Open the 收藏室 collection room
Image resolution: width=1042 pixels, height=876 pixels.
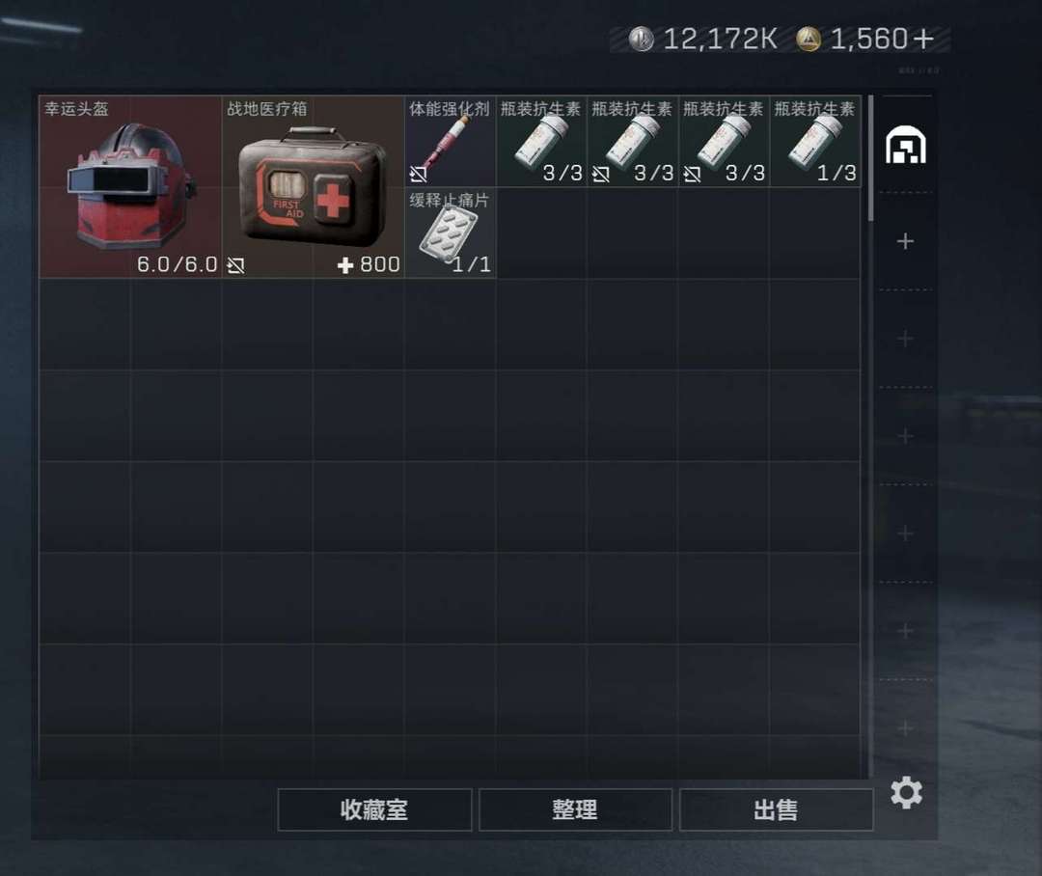coord(374,809)
